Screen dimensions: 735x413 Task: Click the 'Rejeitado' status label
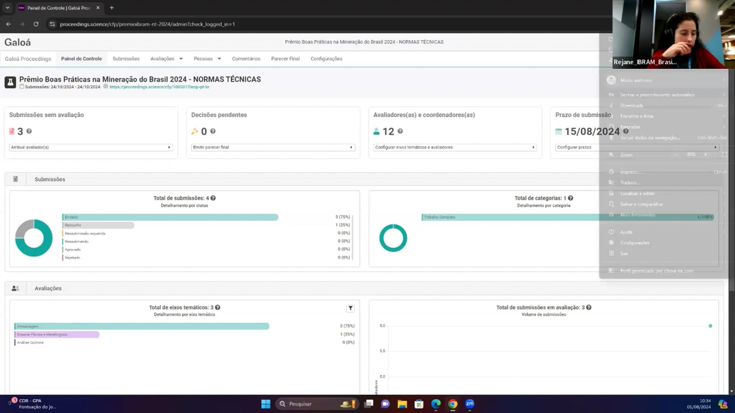point(72,258)
